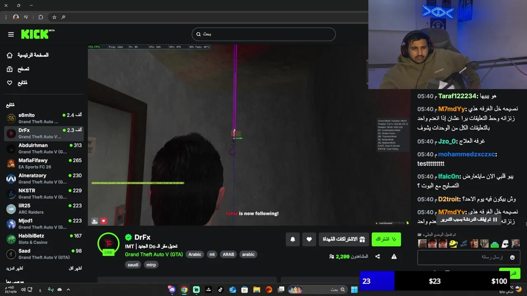Click the report warning triangle icon

(x=394, y=257)
